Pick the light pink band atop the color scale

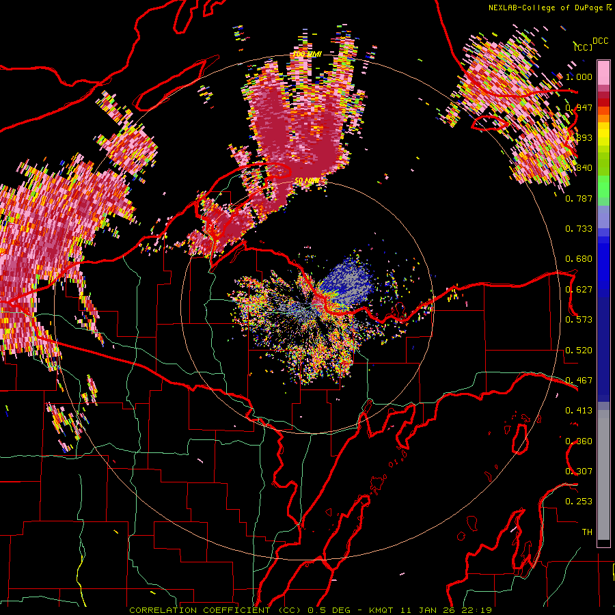coord(603,72)
